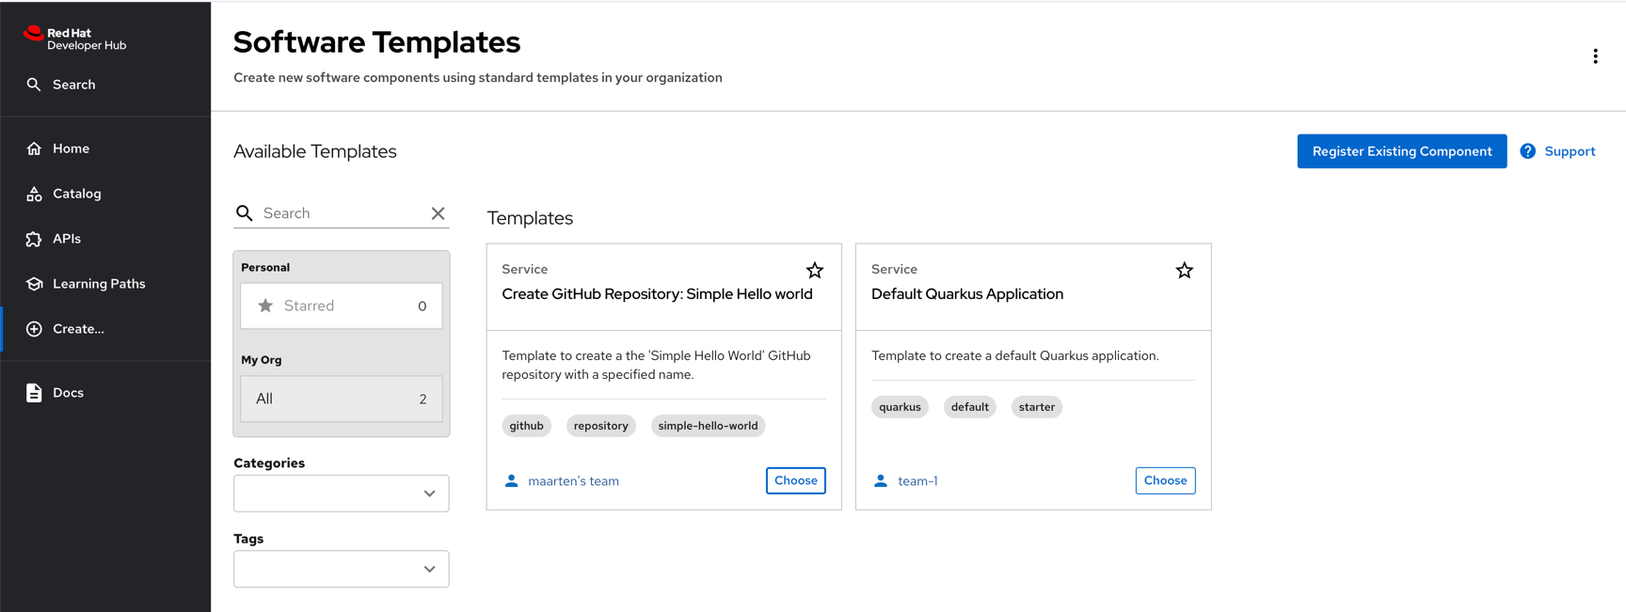The image size is (1626, 612).
Task: Click the github tag chip
Action: [527, 426]
